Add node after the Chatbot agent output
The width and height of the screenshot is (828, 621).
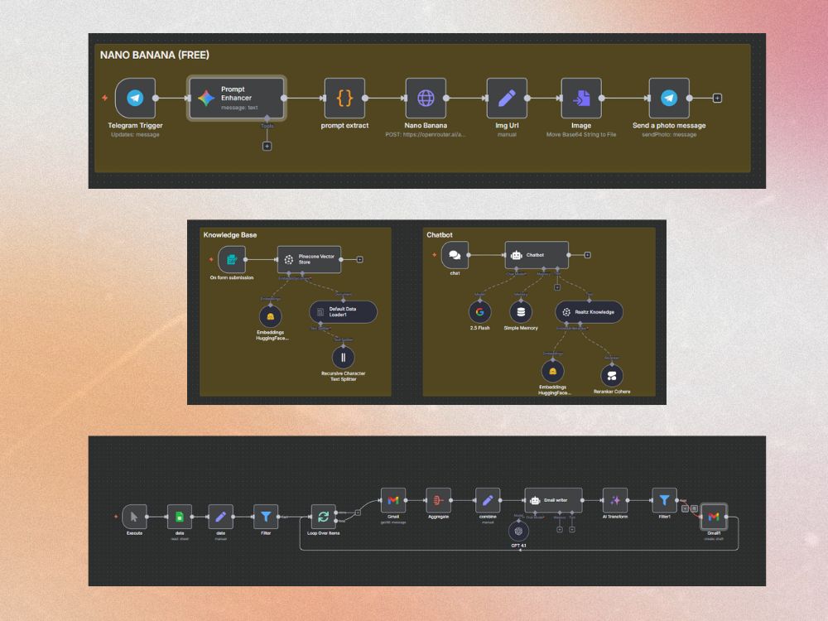click(x=587, y=255)
